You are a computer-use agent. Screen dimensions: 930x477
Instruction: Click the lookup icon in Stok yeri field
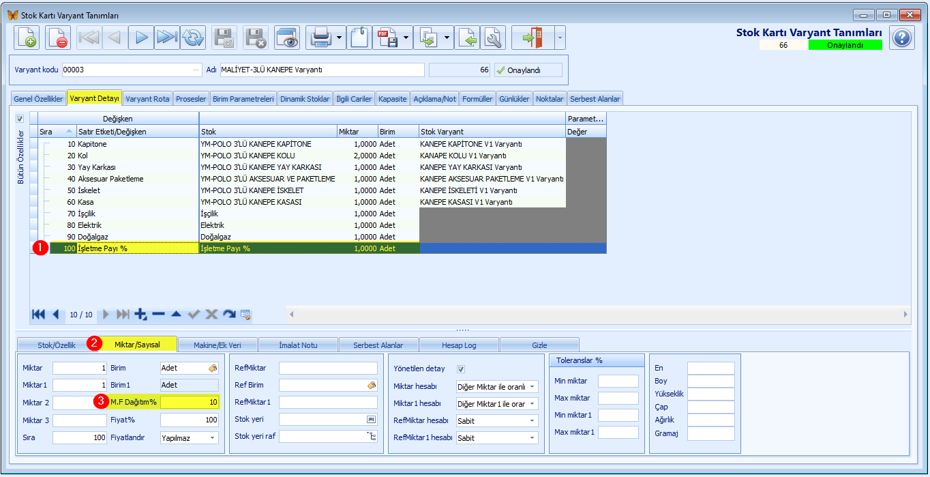[372, 419]
